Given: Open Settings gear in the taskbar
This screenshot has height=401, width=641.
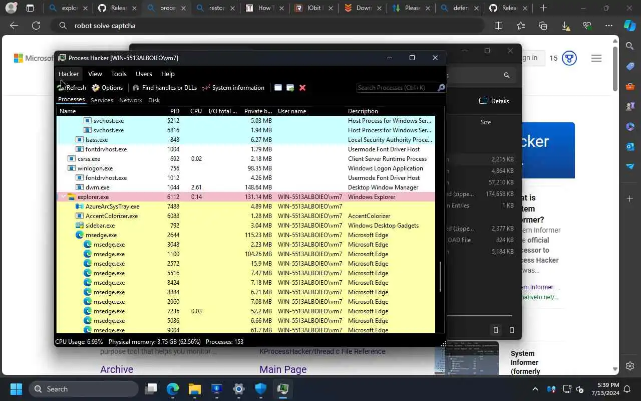Looking at the screenshot, I should pyautogui.click(x=239, y=389).
